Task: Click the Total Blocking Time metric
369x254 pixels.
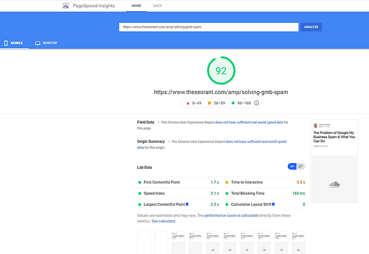Action: (265, 193)
